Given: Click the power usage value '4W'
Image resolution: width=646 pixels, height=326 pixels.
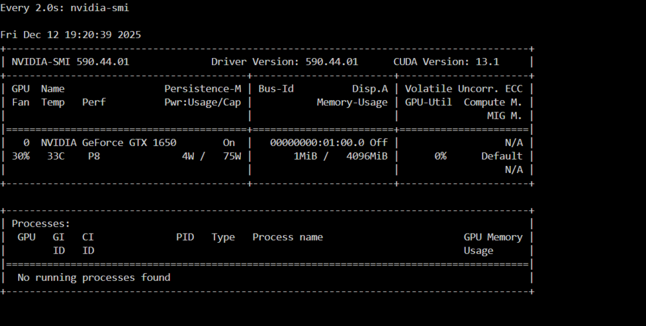Looking at the screenshot, I should pos(188,156).
